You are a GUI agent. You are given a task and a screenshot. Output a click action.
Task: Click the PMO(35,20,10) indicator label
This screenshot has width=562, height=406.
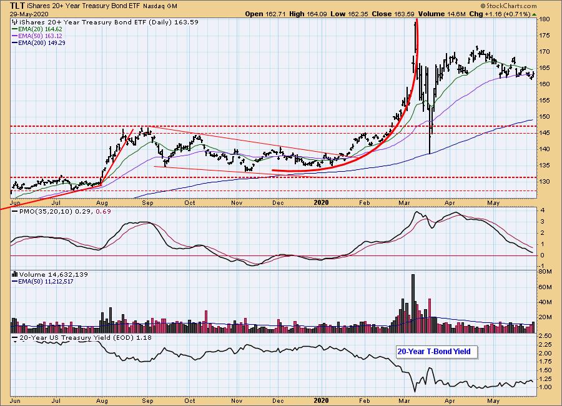point(45,212)
